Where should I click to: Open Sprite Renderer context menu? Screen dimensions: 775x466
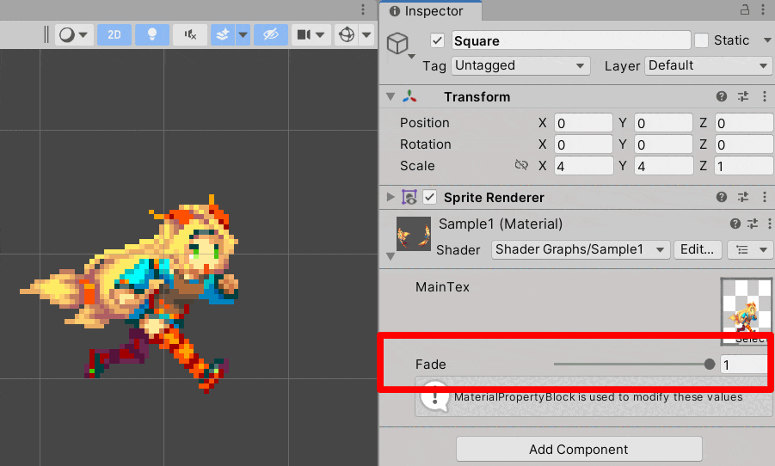pos(764,197)
